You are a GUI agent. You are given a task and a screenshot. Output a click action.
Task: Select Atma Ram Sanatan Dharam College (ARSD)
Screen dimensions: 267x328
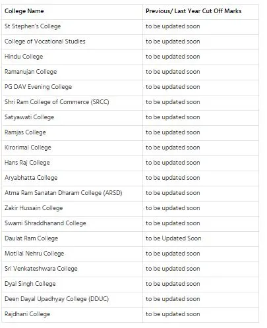pos(63,193)
